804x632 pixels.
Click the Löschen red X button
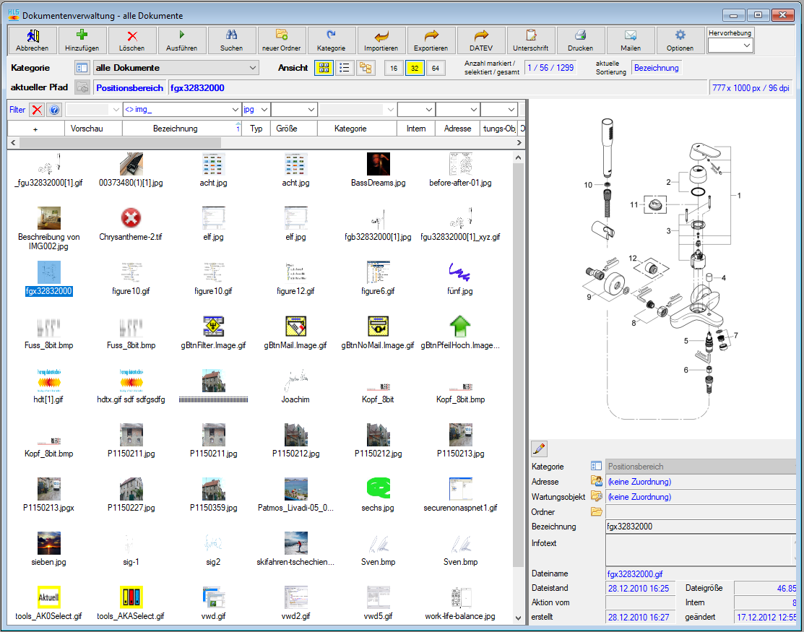coord(131,40)
